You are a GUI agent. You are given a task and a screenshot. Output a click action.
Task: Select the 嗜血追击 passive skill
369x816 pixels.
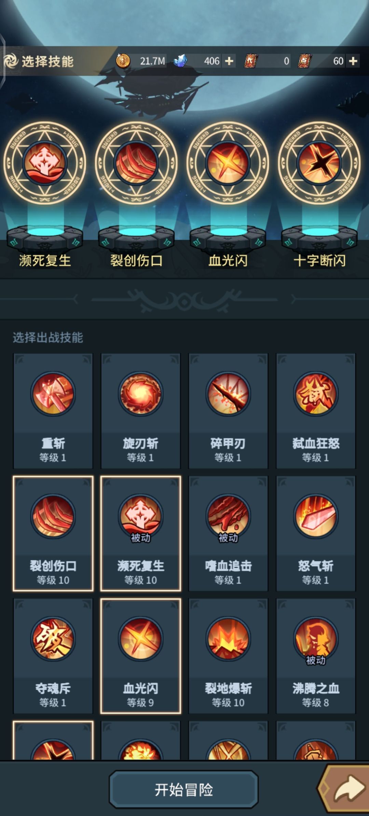coord(228,533)
